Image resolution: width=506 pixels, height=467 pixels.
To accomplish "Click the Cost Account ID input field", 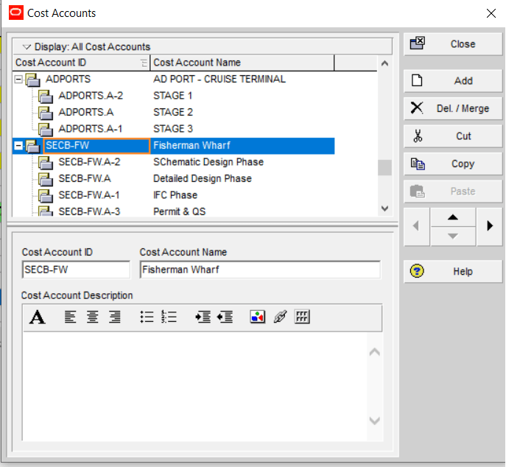I will (x=76, y=270).
